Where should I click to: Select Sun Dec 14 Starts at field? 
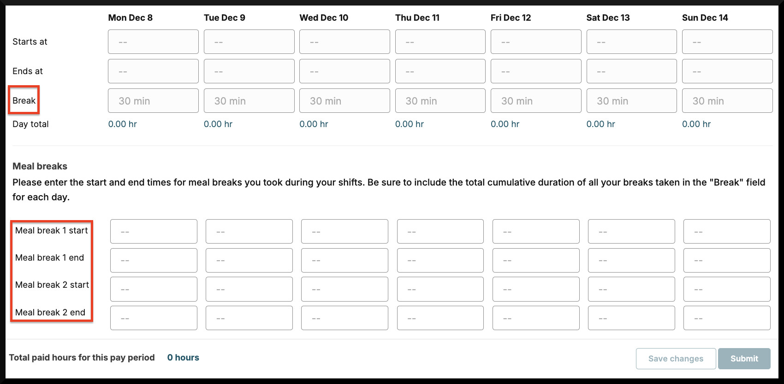click(x=727, y=42)
